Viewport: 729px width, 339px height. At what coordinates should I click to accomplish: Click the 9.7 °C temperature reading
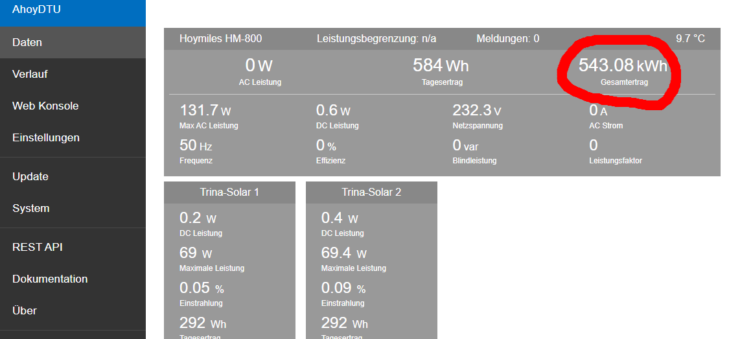[x=689, y=39]
